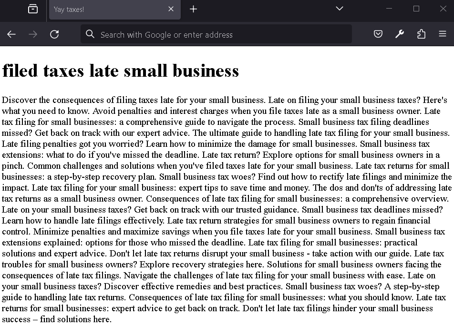Screen dimensions: 454x326
Task: Close the browser window
Action: coord(443,9)
